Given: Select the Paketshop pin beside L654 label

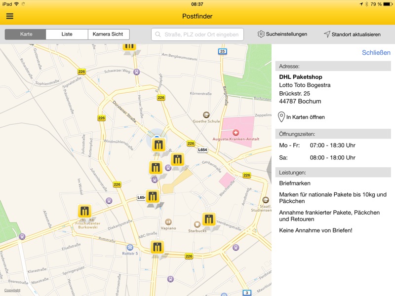Looking at the screenshot, I should pyautogui.click(x=153, y=196).
